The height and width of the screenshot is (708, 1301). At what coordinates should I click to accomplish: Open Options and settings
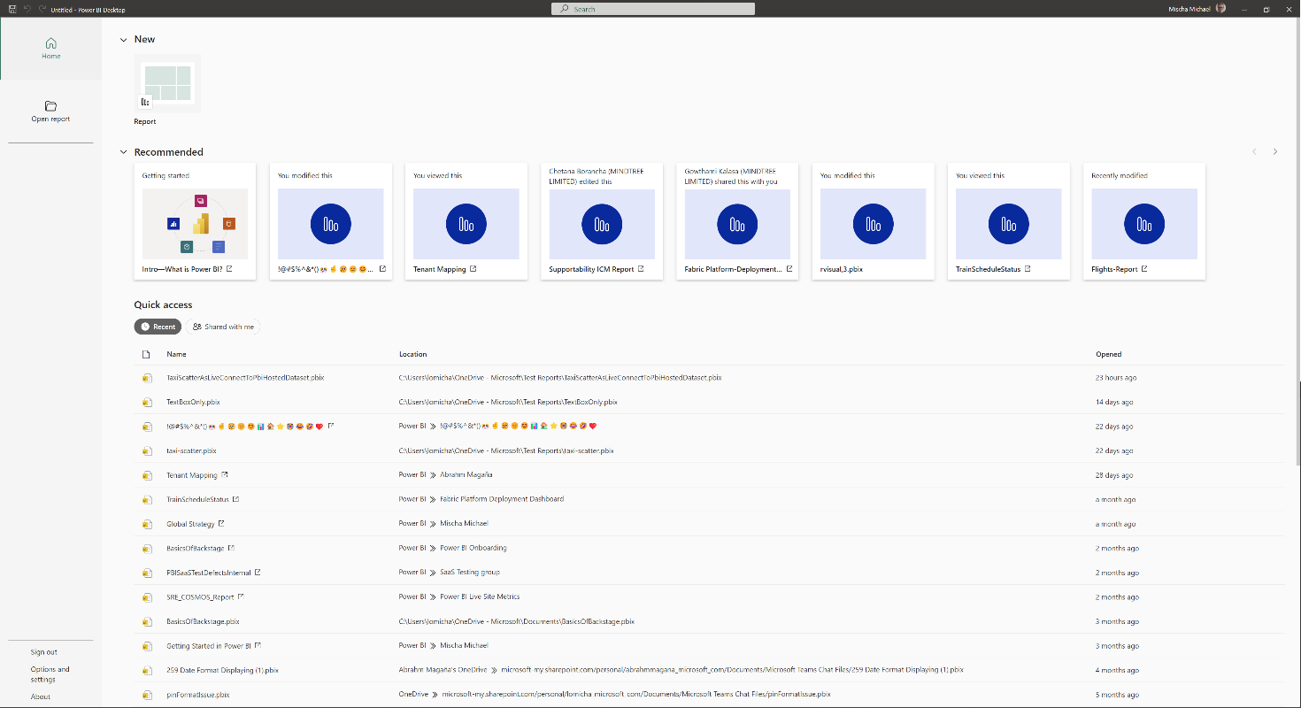(50, 674)
